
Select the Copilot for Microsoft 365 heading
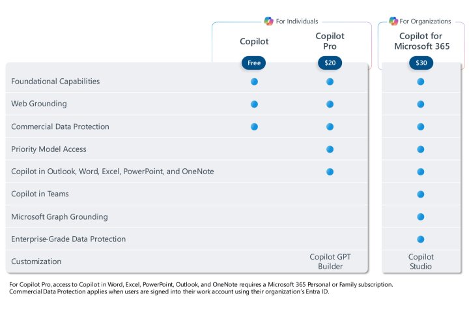(x=421, y=41)
